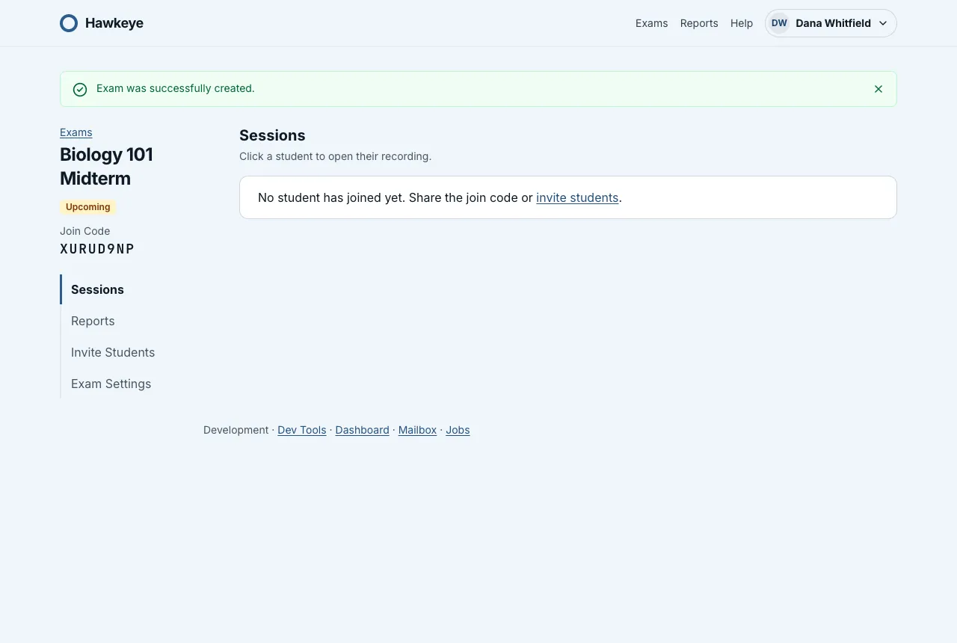Open Exams in the top navigation

tap(651, 23)
